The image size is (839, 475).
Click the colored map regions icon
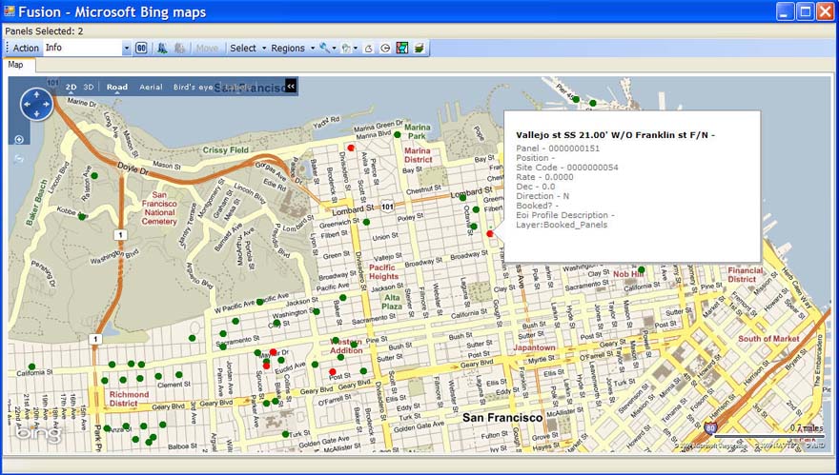402,49
